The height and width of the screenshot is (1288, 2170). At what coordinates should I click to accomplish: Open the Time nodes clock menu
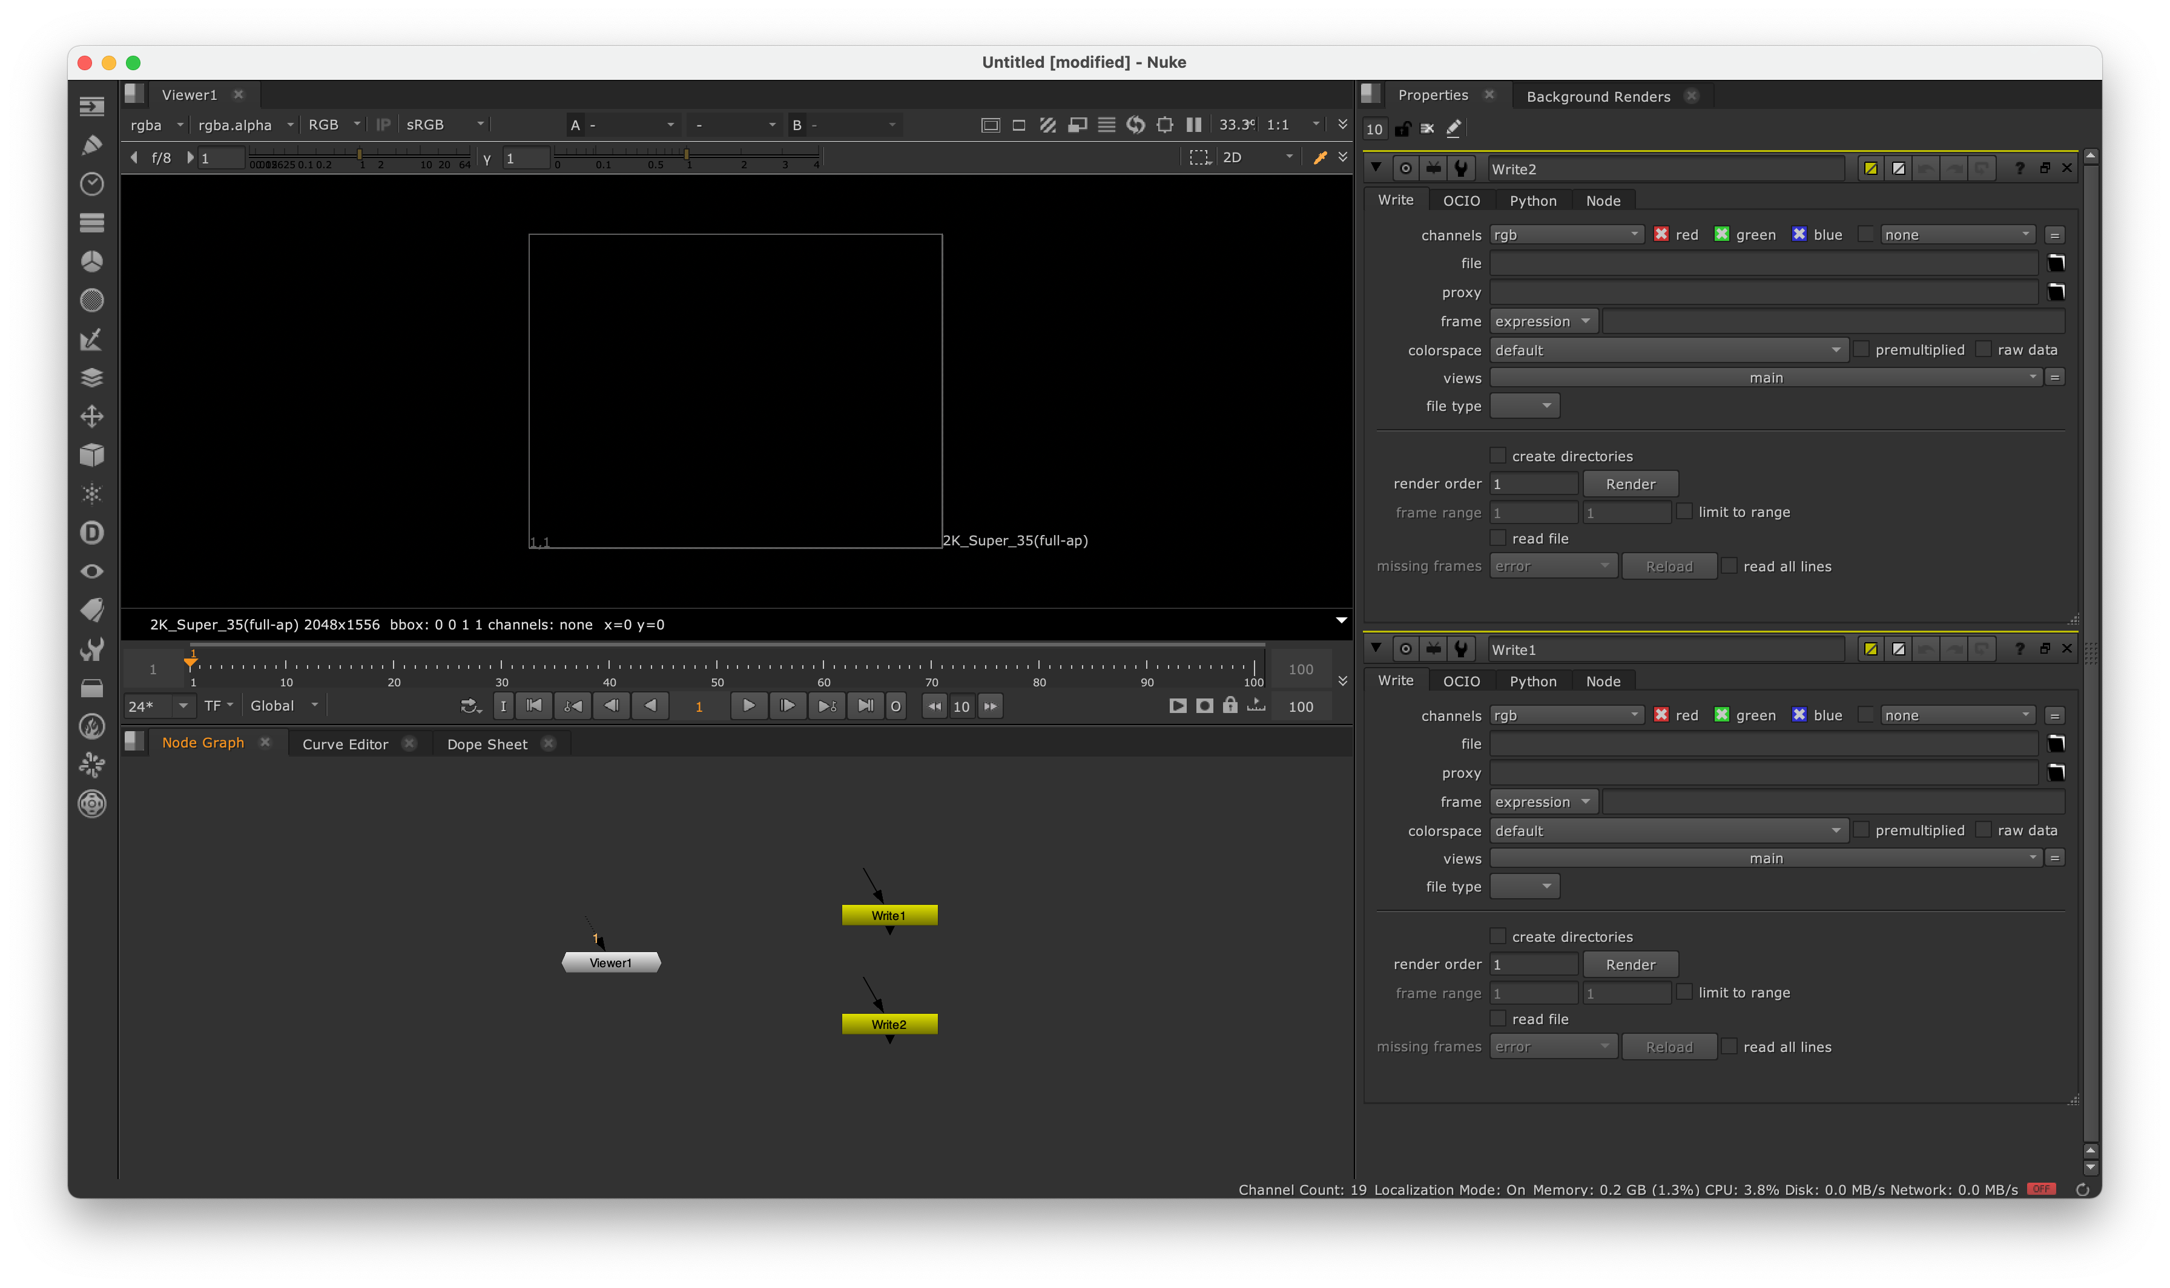tap(92, 184)
